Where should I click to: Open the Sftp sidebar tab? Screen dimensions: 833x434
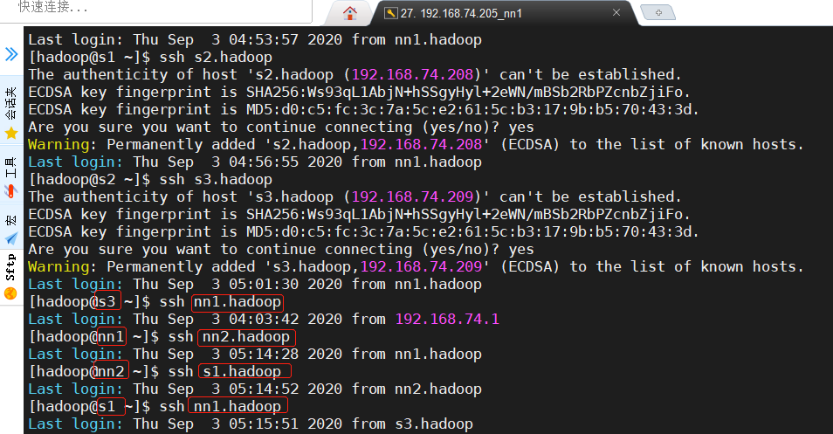11,278
